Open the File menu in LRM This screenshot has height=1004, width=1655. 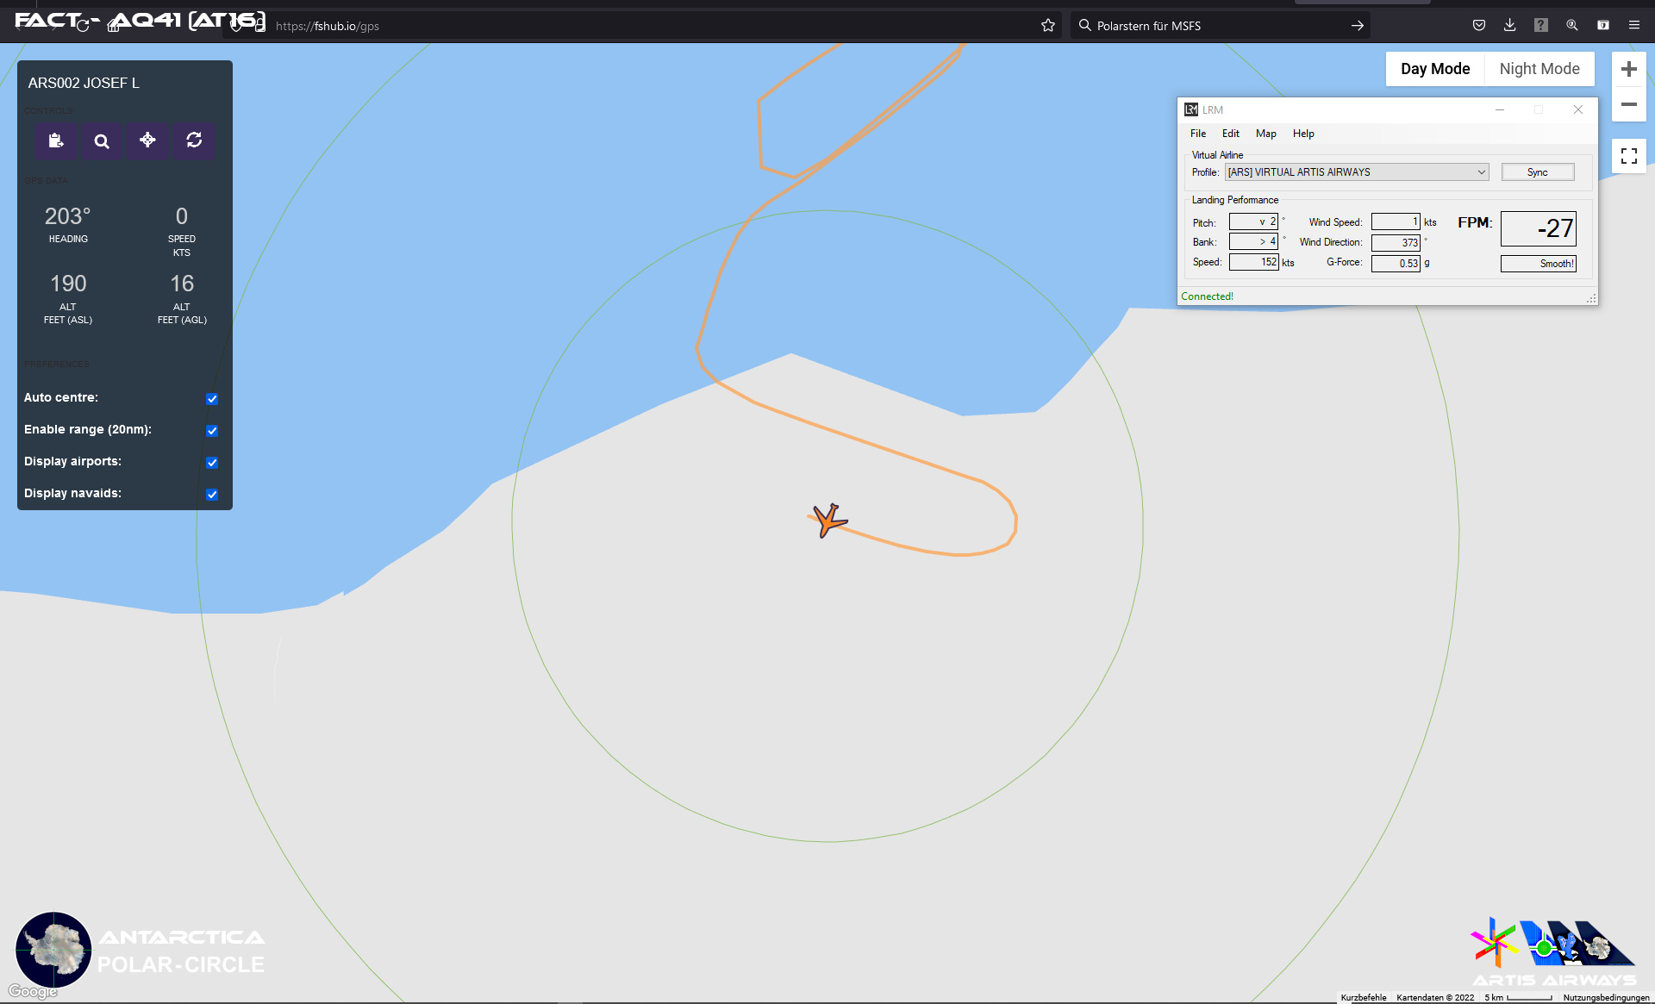[1198, 134]
